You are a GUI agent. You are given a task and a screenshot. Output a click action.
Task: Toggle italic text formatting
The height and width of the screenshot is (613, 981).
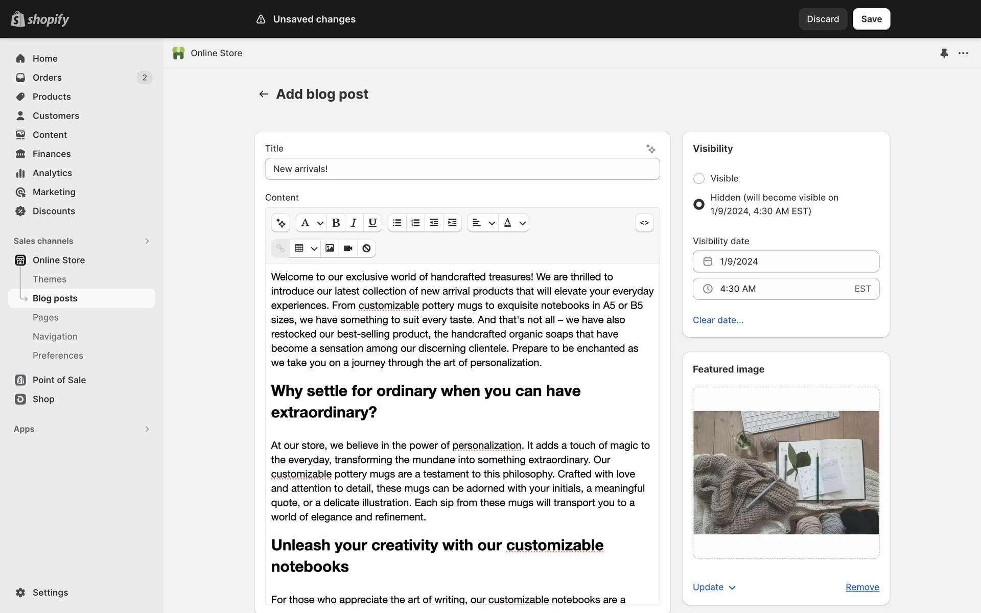pyautogui.click(x=354, y=223)
